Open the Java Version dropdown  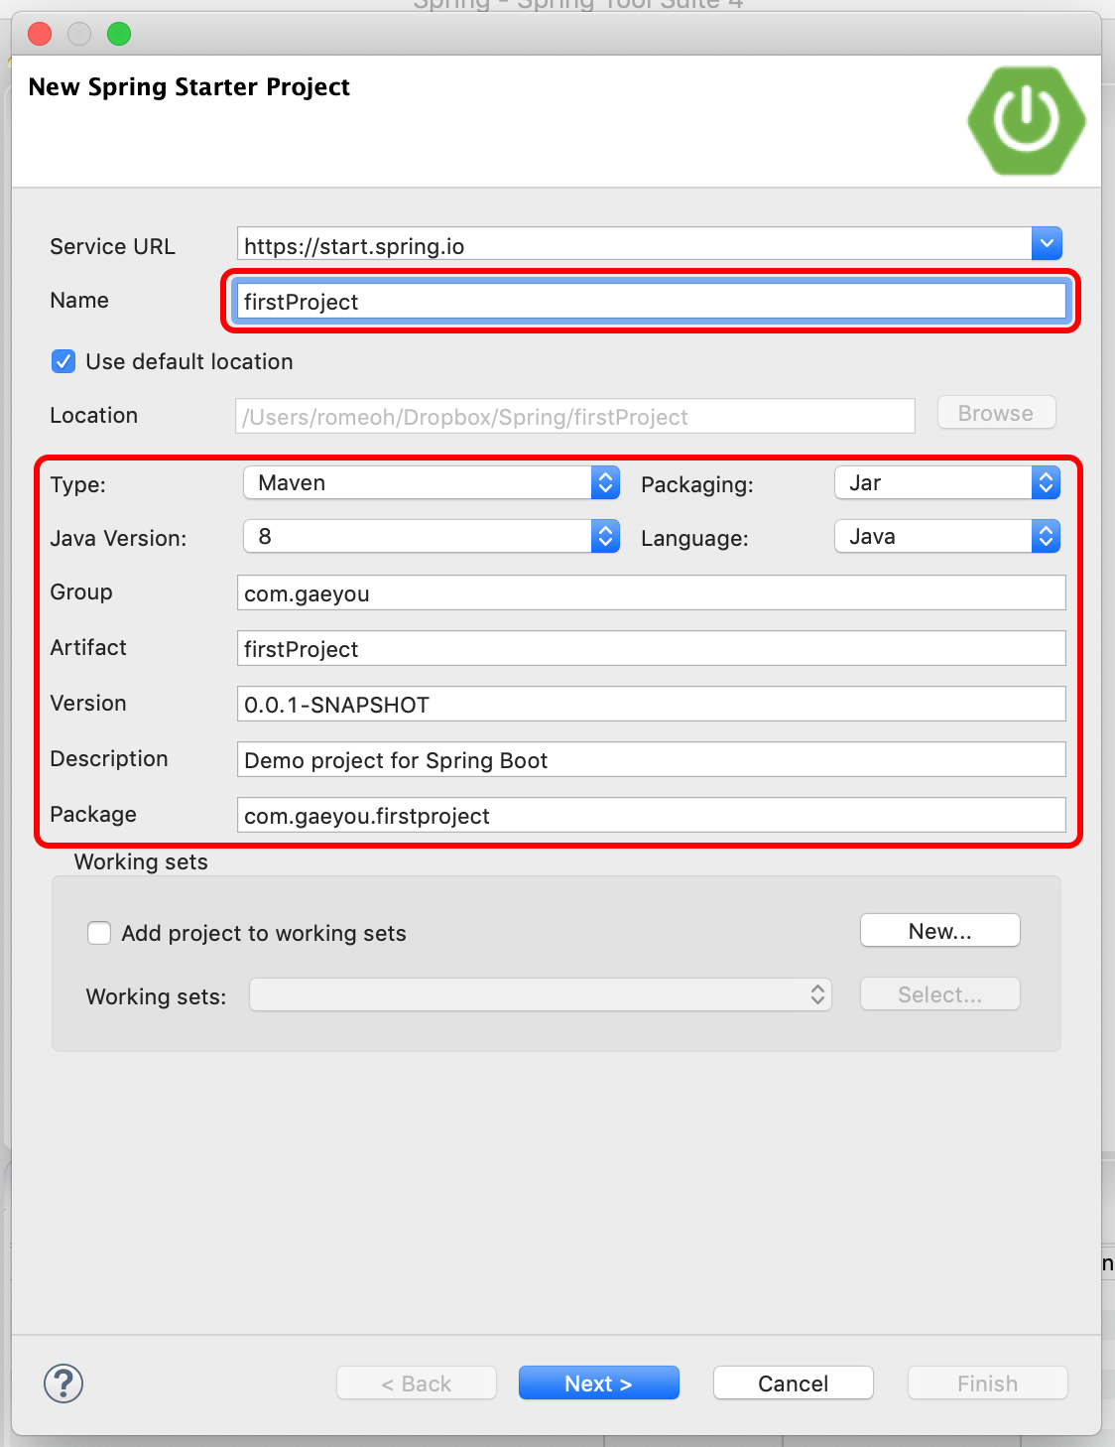(432, 537)
